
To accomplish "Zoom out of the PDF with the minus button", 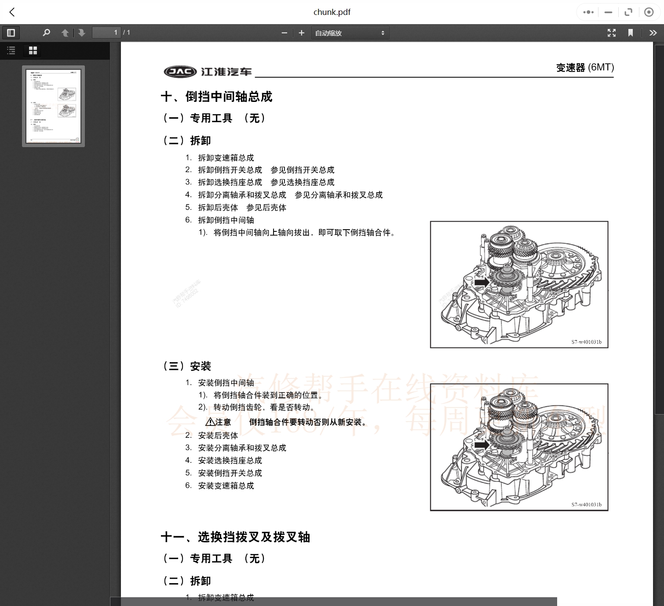I will (x=284, y=32).
